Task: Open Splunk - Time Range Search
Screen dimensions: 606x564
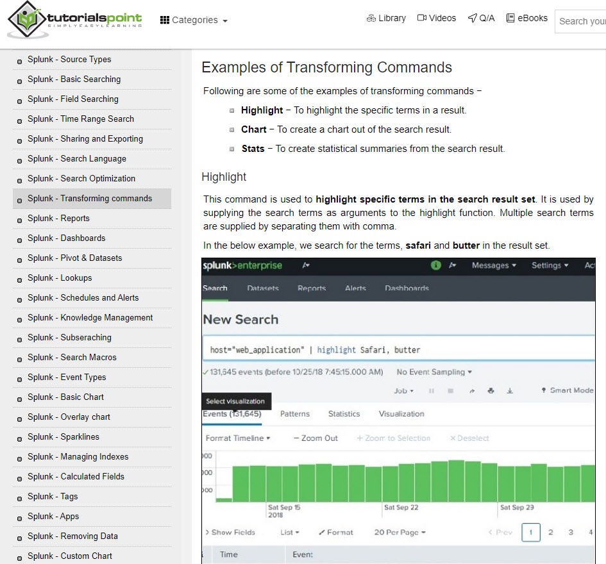Action: point(80,119)
